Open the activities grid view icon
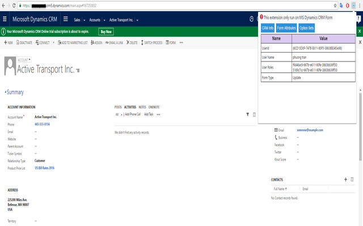 coord(254,114)
